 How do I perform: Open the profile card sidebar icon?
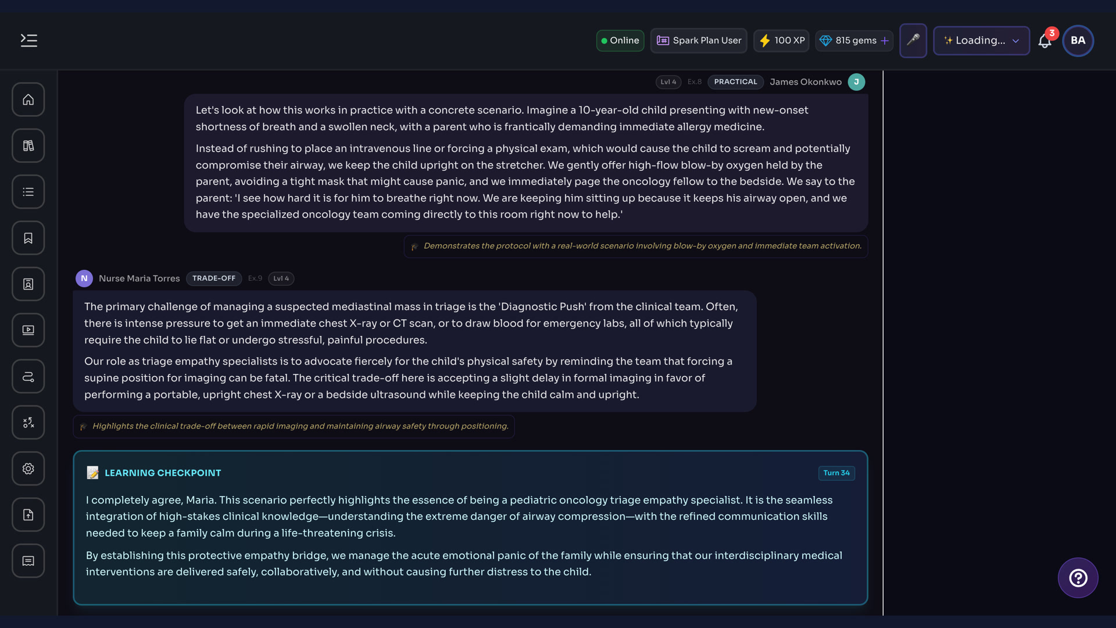click(x=28, y=284)
